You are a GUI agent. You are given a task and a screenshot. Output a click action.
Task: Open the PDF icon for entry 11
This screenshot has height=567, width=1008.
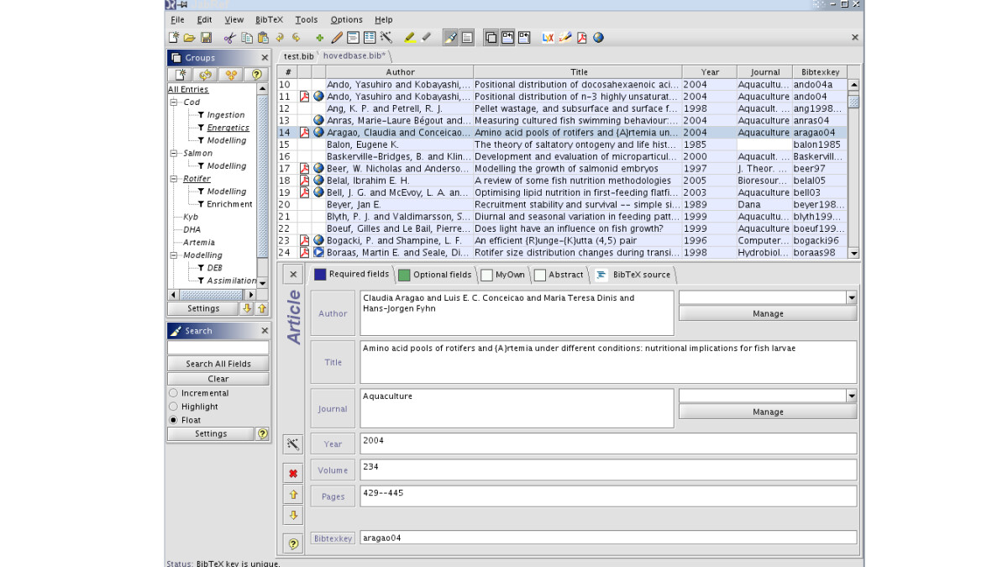(x=305, y=97)
